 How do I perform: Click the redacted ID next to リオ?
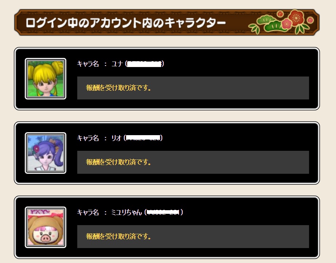coord(143,138)
